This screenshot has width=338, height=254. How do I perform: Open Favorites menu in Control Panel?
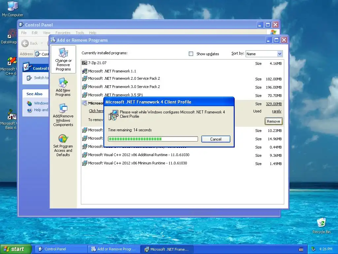tap(63, 33)
